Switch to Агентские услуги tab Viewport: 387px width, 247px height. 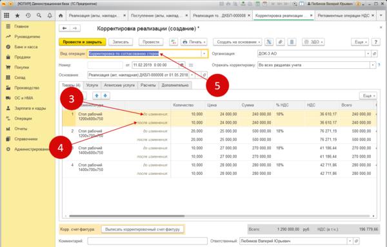click(119, 85)
